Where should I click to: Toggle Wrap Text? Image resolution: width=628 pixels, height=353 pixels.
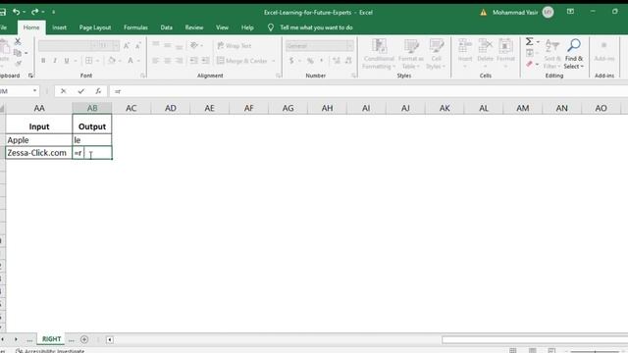(234, 46)
